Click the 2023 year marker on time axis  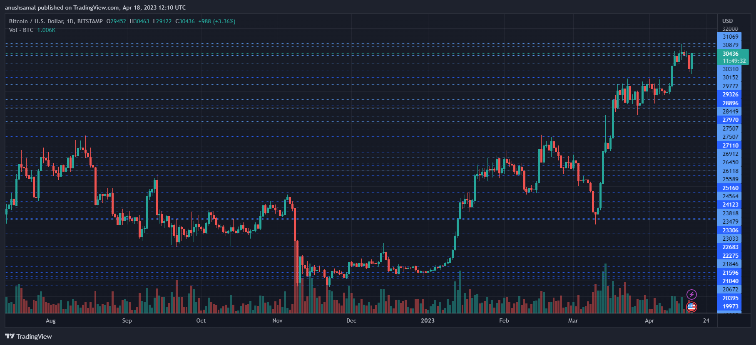[x=428, y=320]
